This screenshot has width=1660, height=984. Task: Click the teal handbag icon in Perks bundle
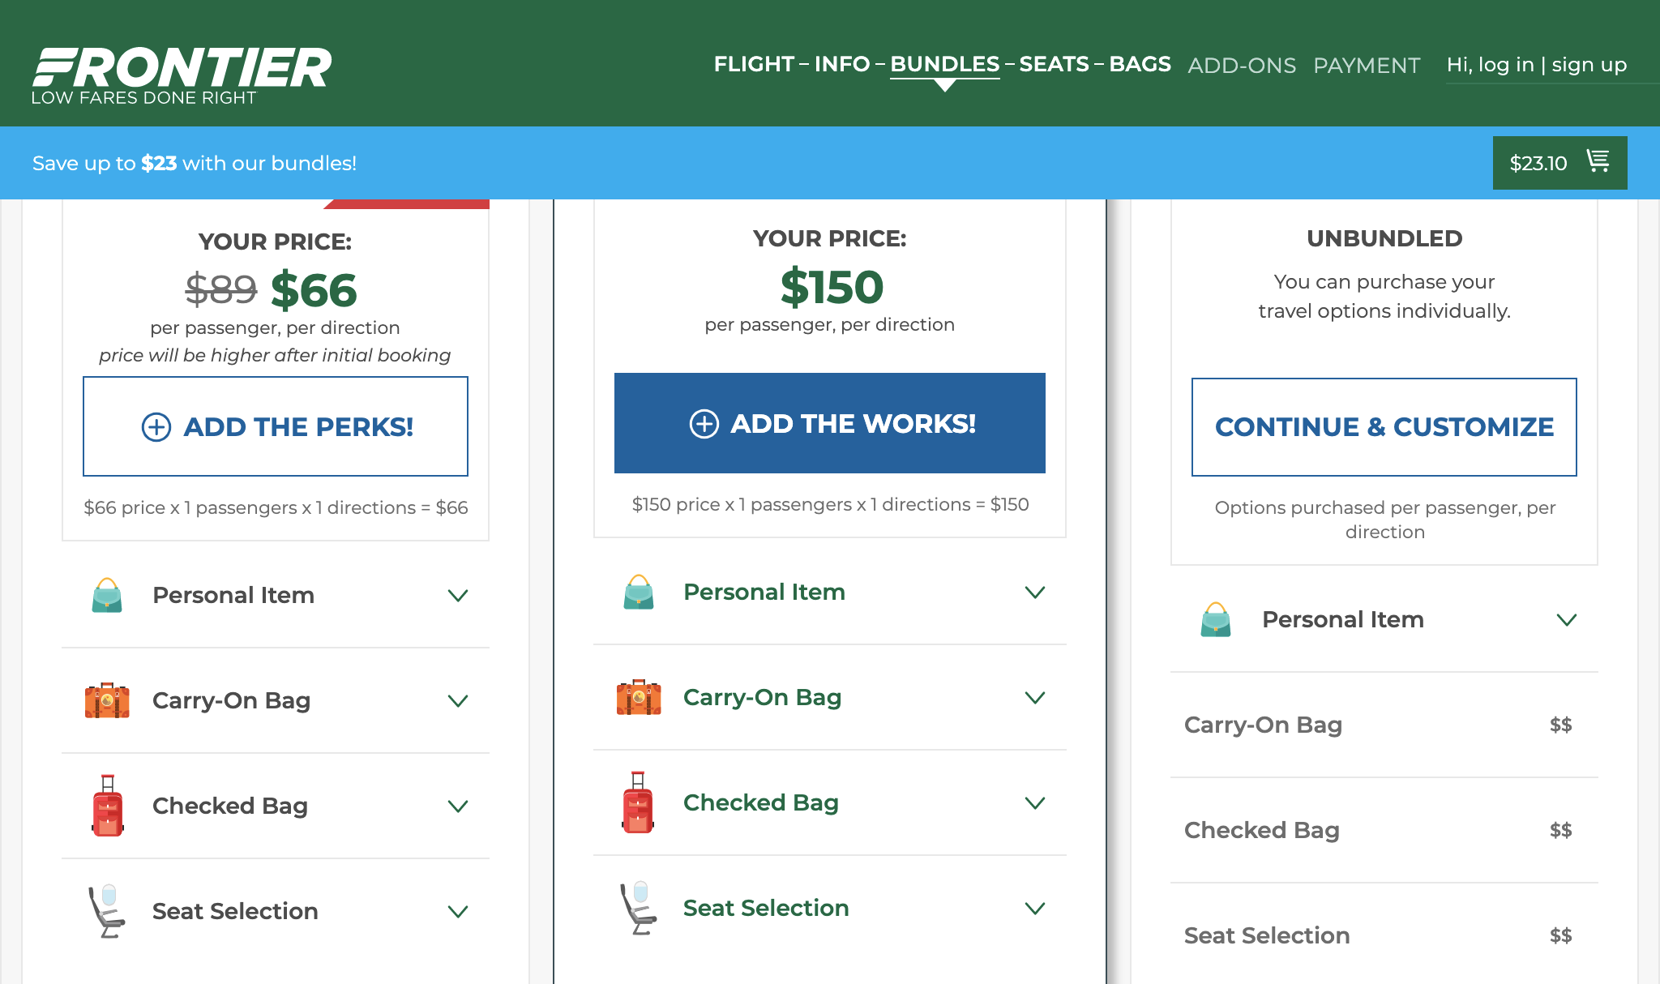pos(107,595)
